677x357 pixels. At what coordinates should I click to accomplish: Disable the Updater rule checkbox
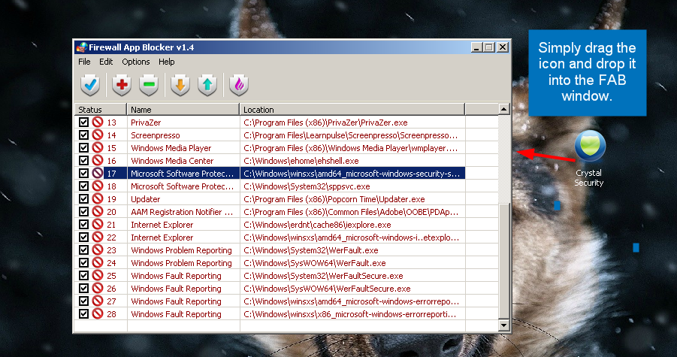click(83, 199)
